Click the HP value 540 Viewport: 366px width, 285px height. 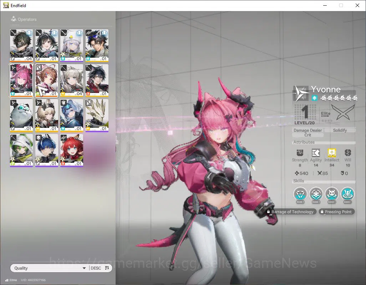click(x=301, y=173)
